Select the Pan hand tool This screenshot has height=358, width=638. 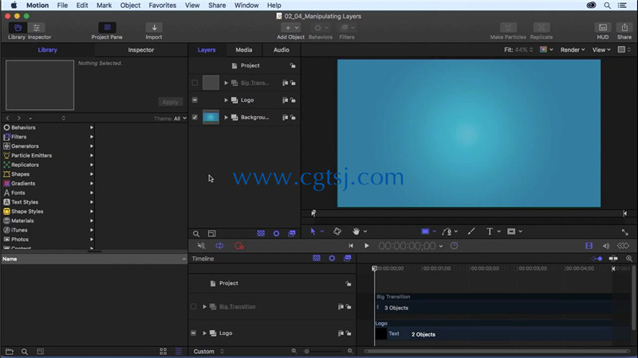click(x=356, y=232)
